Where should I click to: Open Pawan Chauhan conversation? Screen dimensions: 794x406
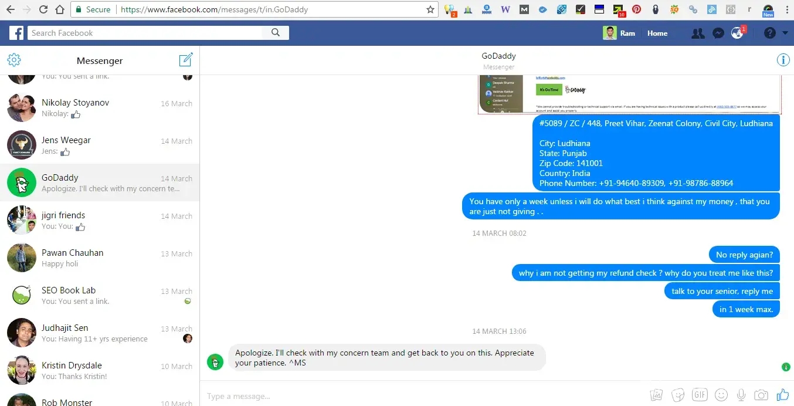[x=100, y=258]
